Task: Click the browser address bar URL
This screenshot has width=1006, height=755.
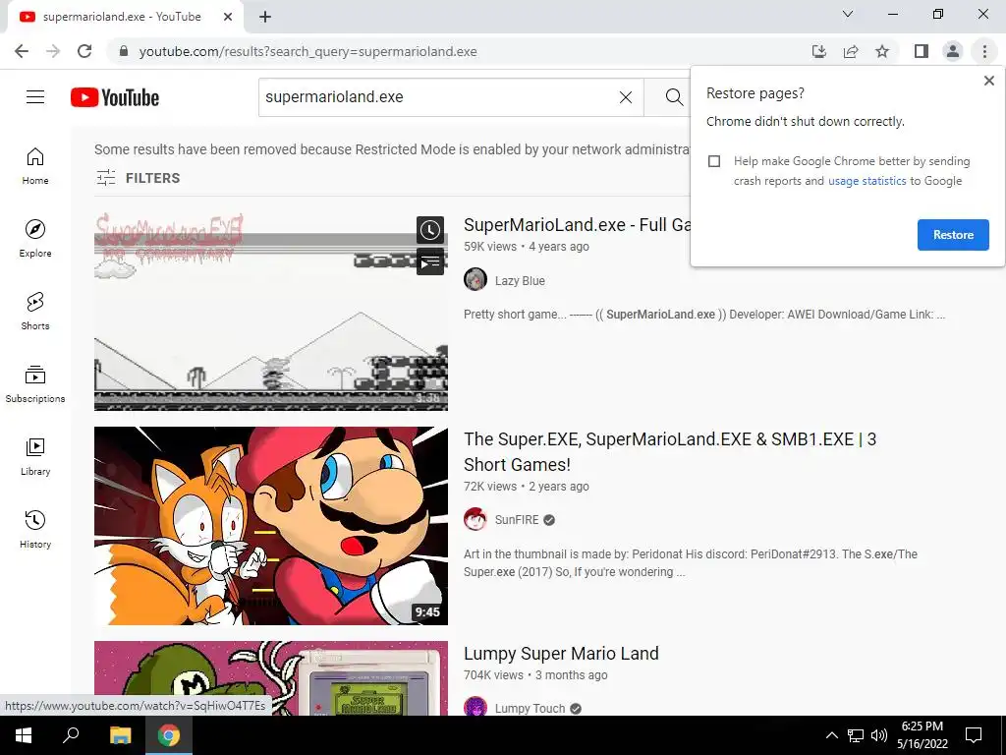Action: pyautogui.click(x=307, y=51)
